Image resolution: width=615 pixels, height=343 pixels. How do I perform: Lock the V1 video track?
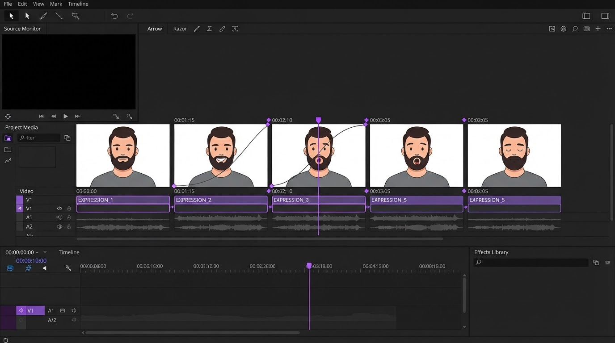pos(69,209)
